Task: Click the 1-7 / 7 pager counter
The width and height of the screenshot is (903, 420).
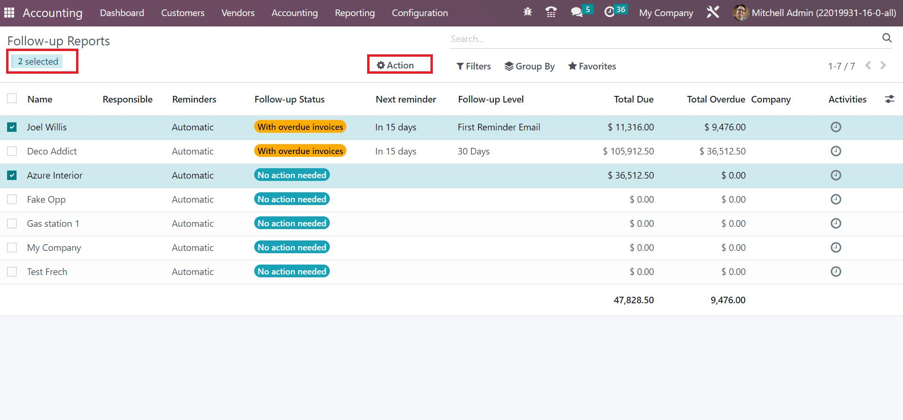Action: [841, 66]
